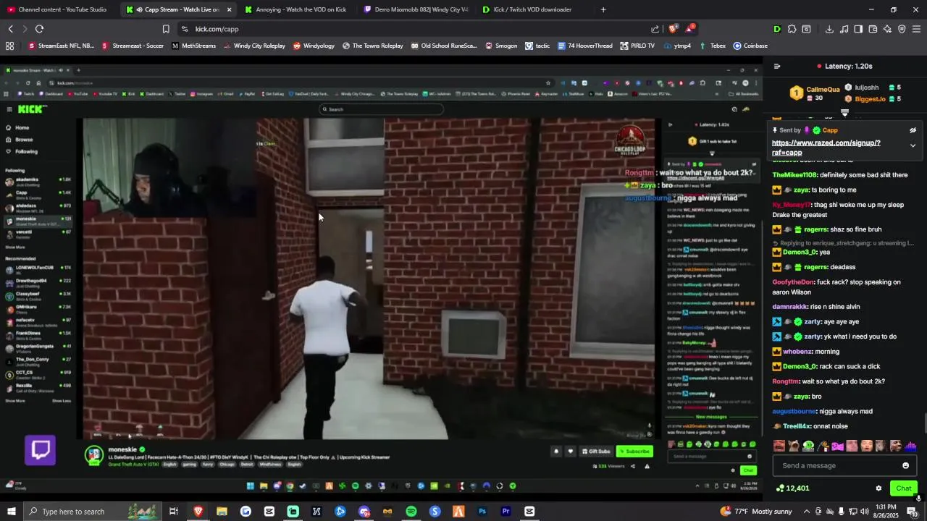The width and height of the screenshot is (927, 521).
Task: Click the Kick search field in stream
Action: click(x=381, y=109)
